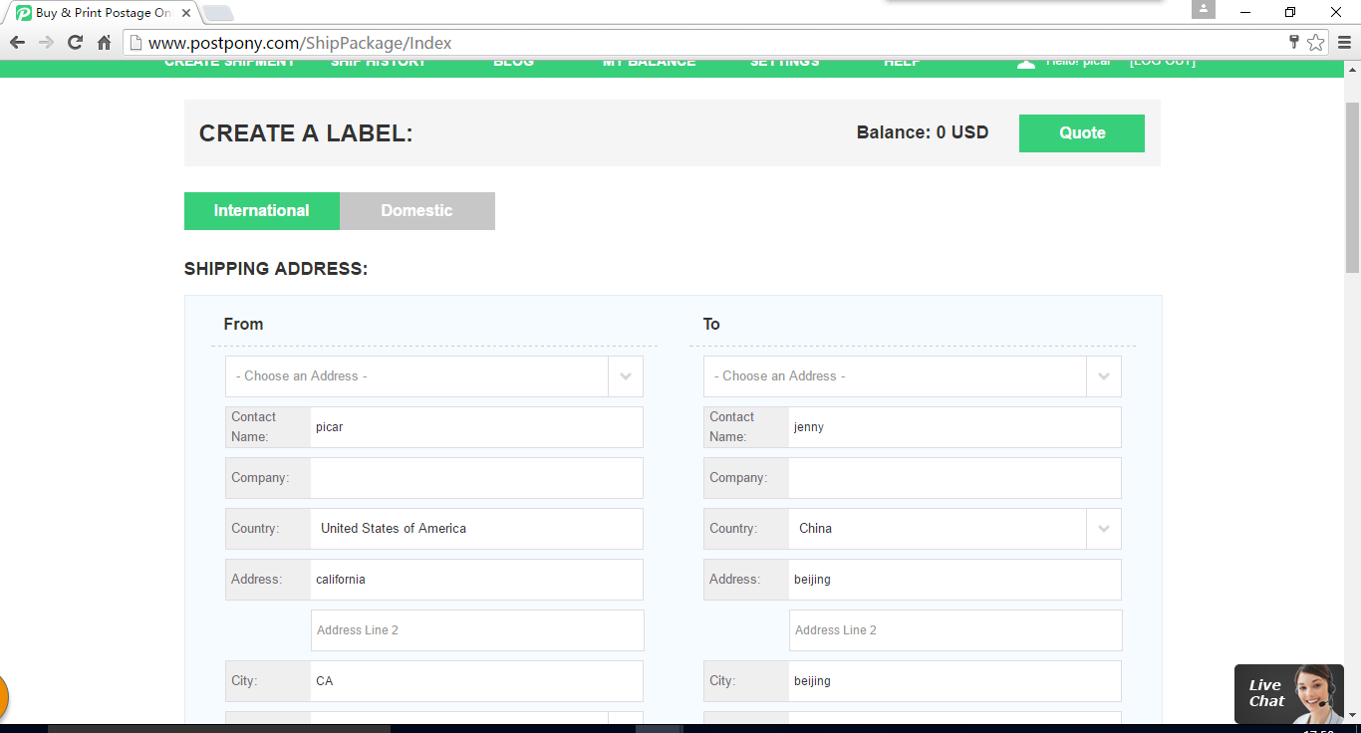Open the Chrome hamburger menu
This screenshot has height=733, width=1361.
coord(1343,43)
